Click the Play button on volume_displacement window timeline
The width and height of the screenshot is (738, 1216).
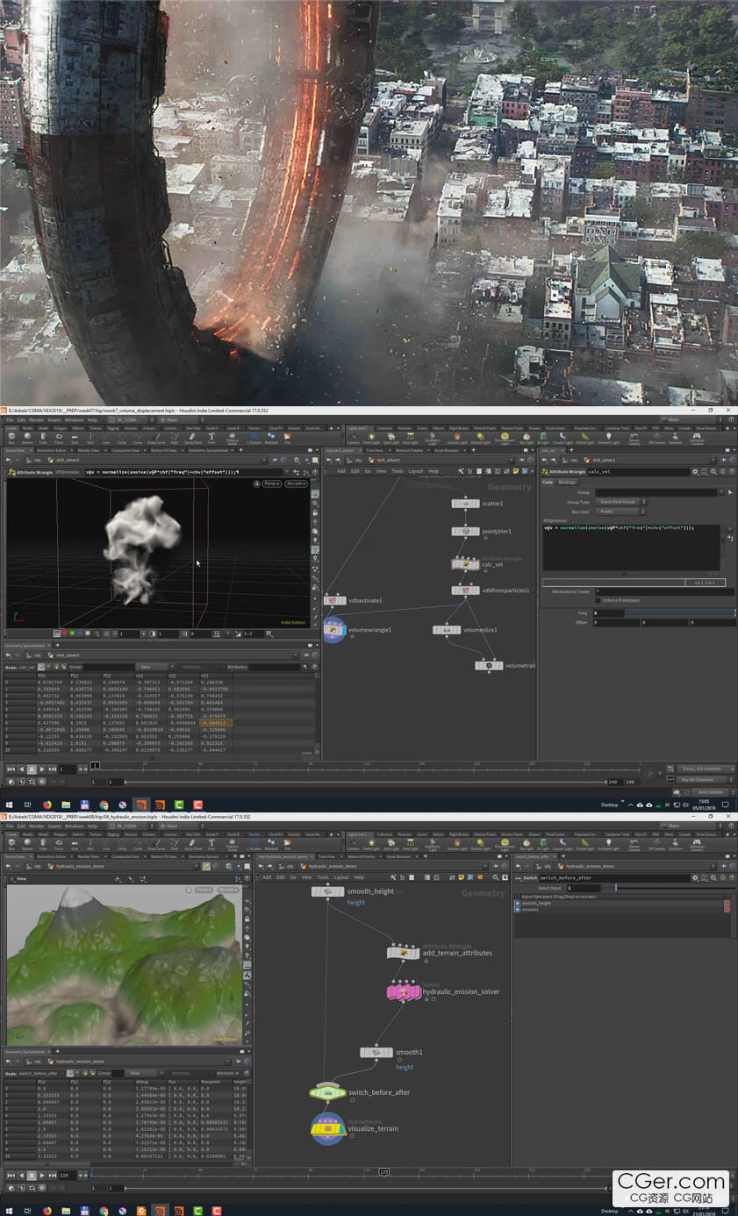pos(43,769)
